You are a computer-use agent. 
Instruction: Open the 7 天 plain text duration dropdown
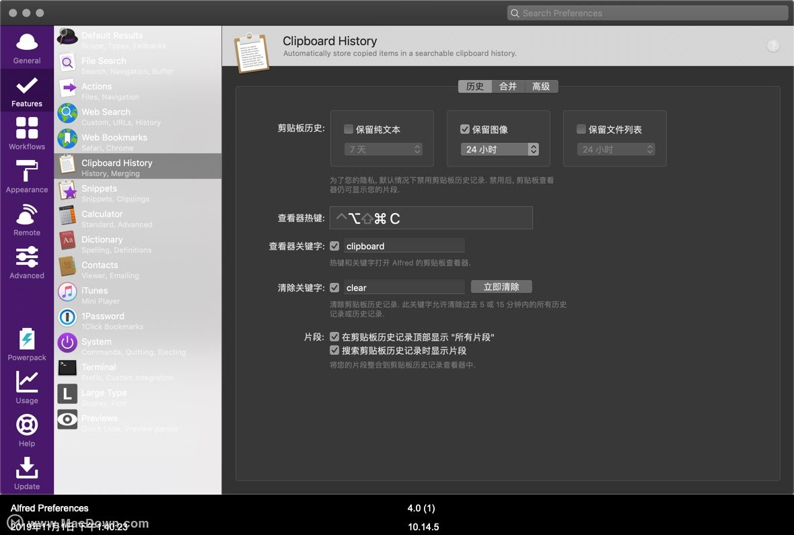[x=384, y=150]
